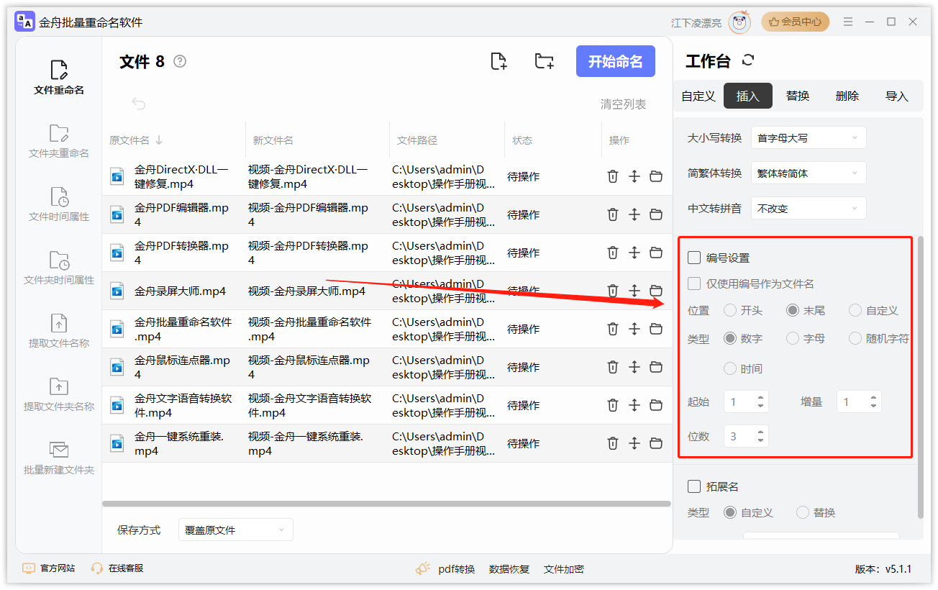Delete the 金舟文字语音转换软件.mp4 row
938x590 pixels.
click(x=613, y=405)
